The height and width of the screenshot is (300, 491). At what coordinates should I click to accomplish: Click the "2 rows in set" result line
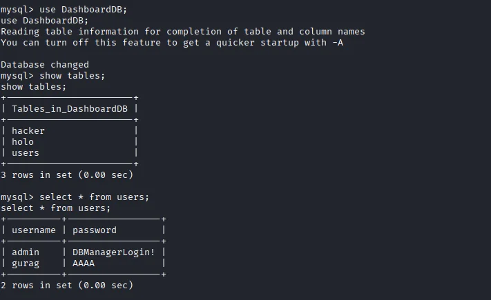67,285
